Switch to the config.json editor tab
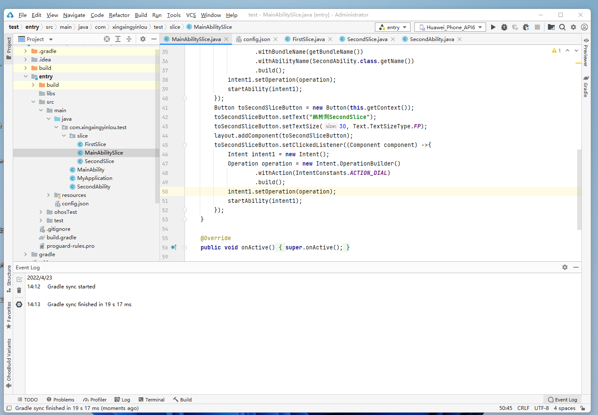The width and height of the screenshot is (598, 415). pyautogui.click(x=256, y=39)
